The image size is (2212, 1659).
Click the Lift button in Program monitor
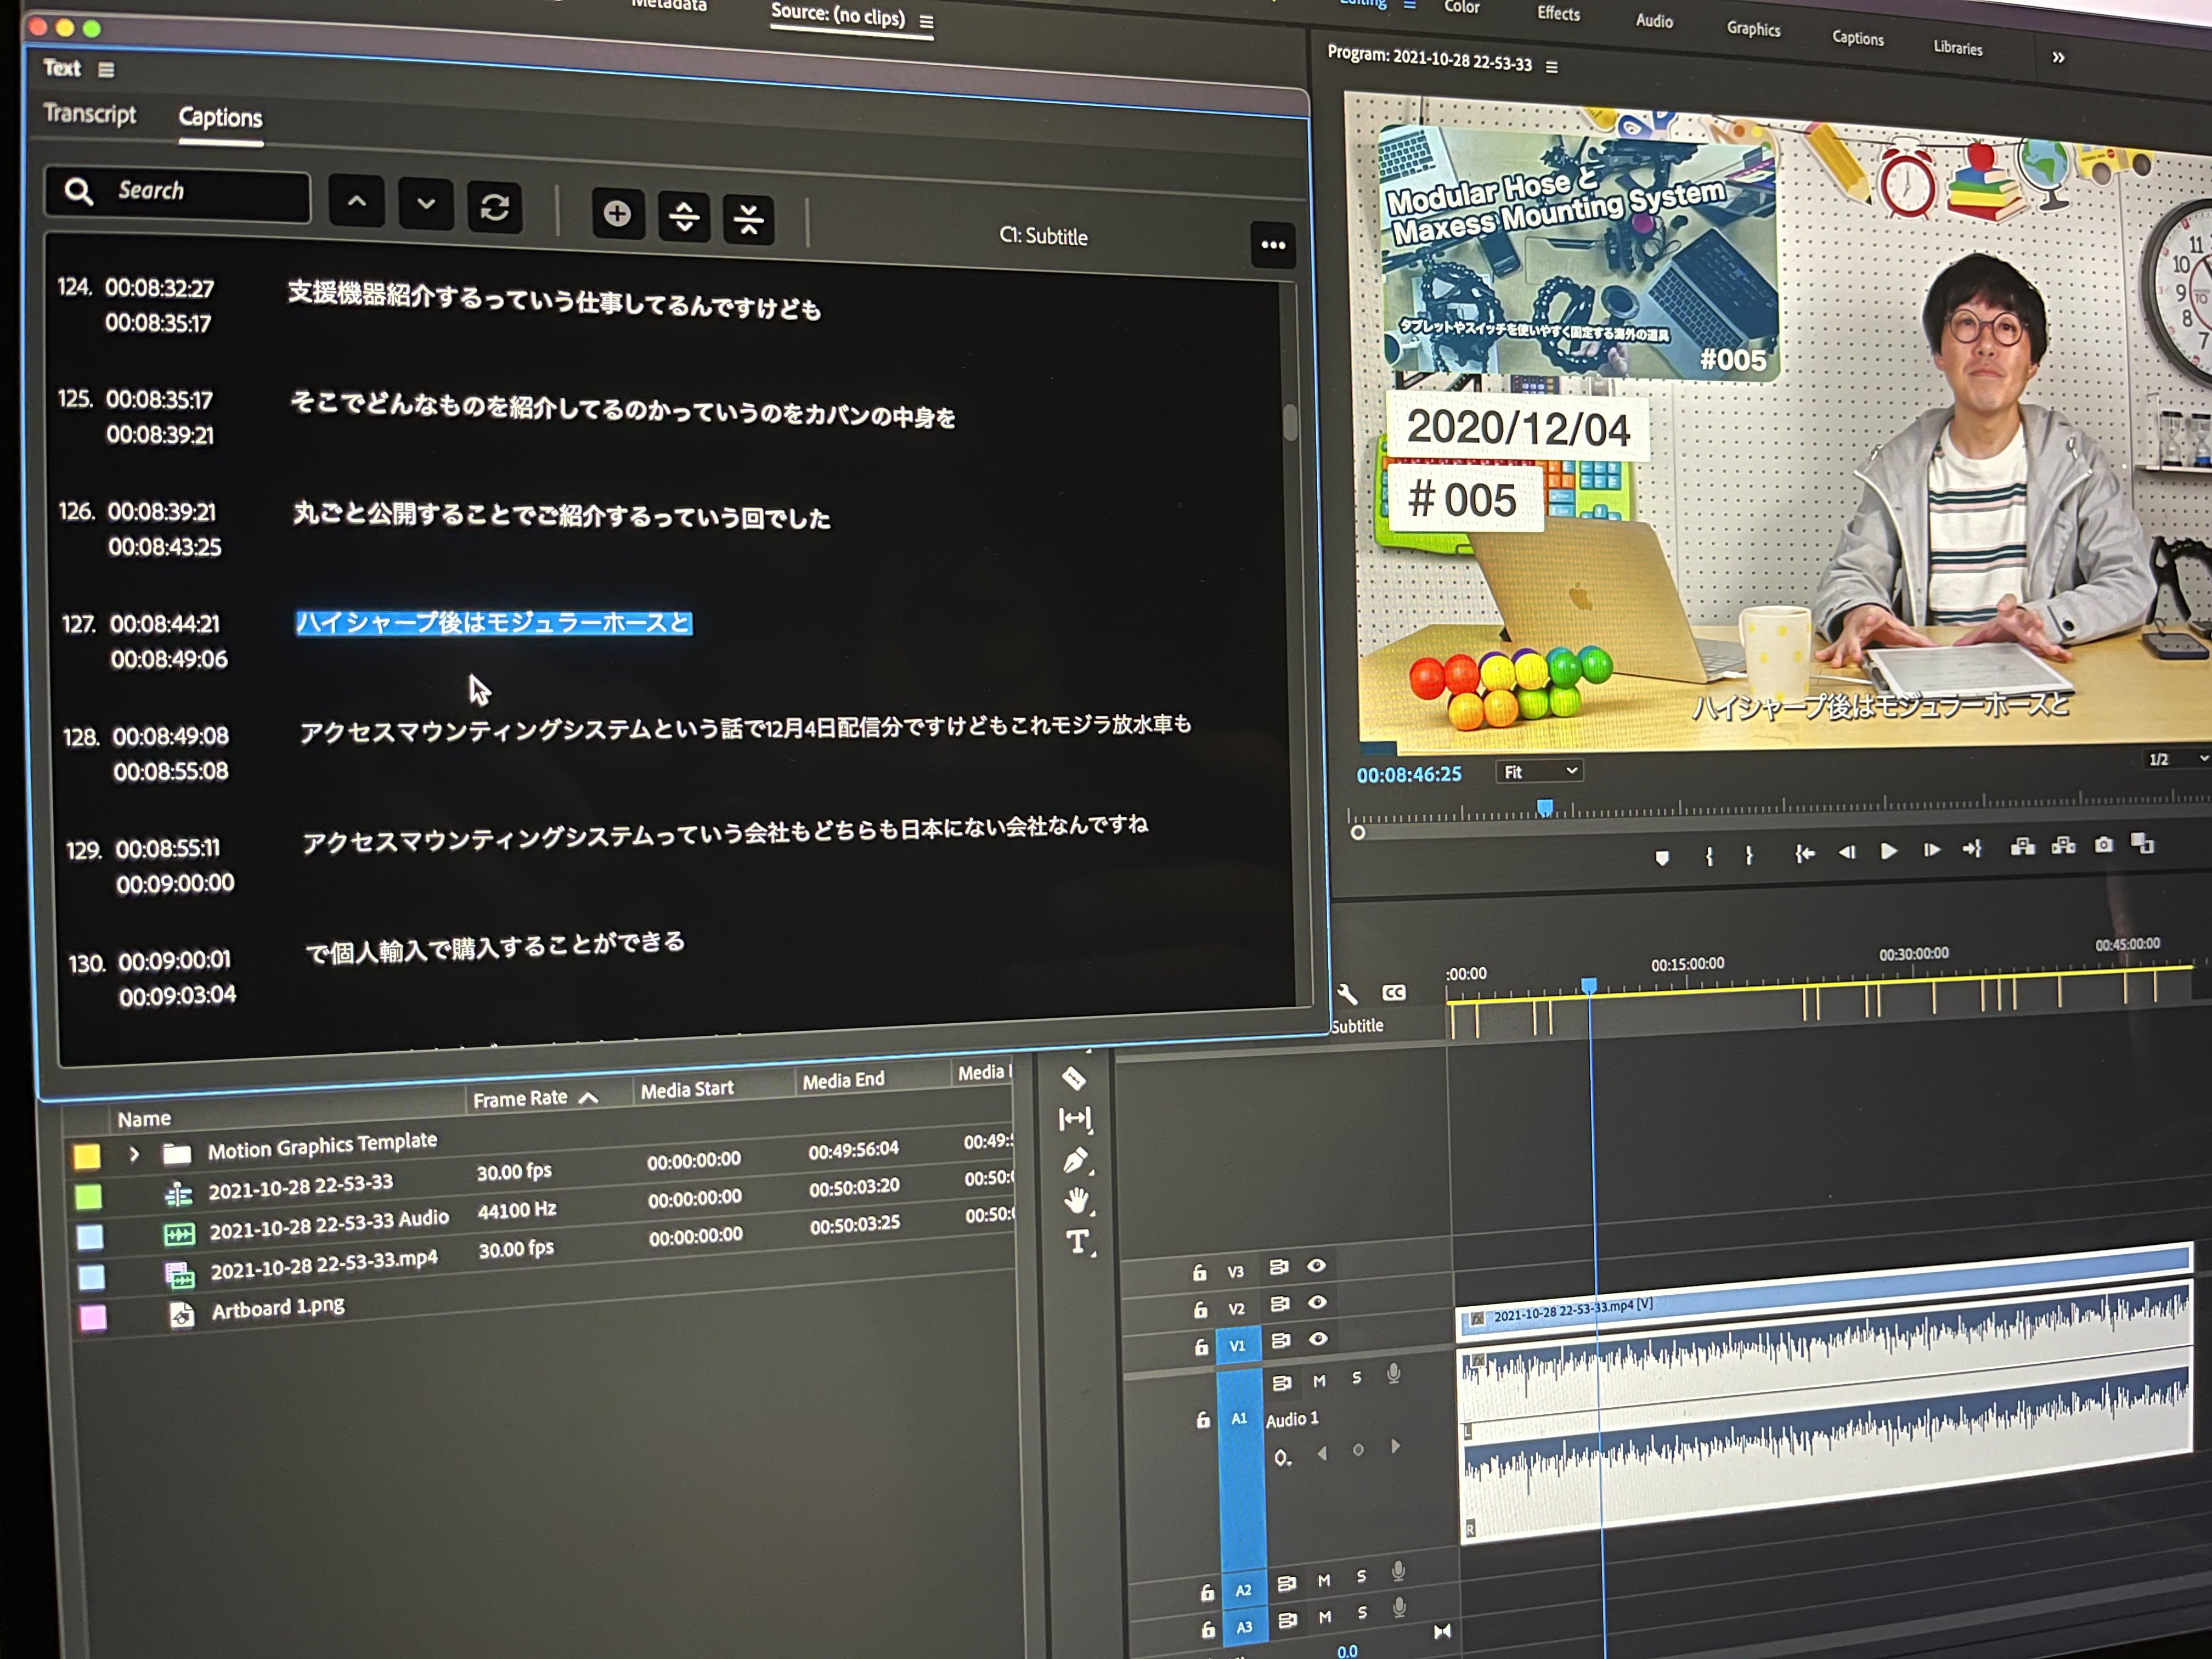point(2023,847)
